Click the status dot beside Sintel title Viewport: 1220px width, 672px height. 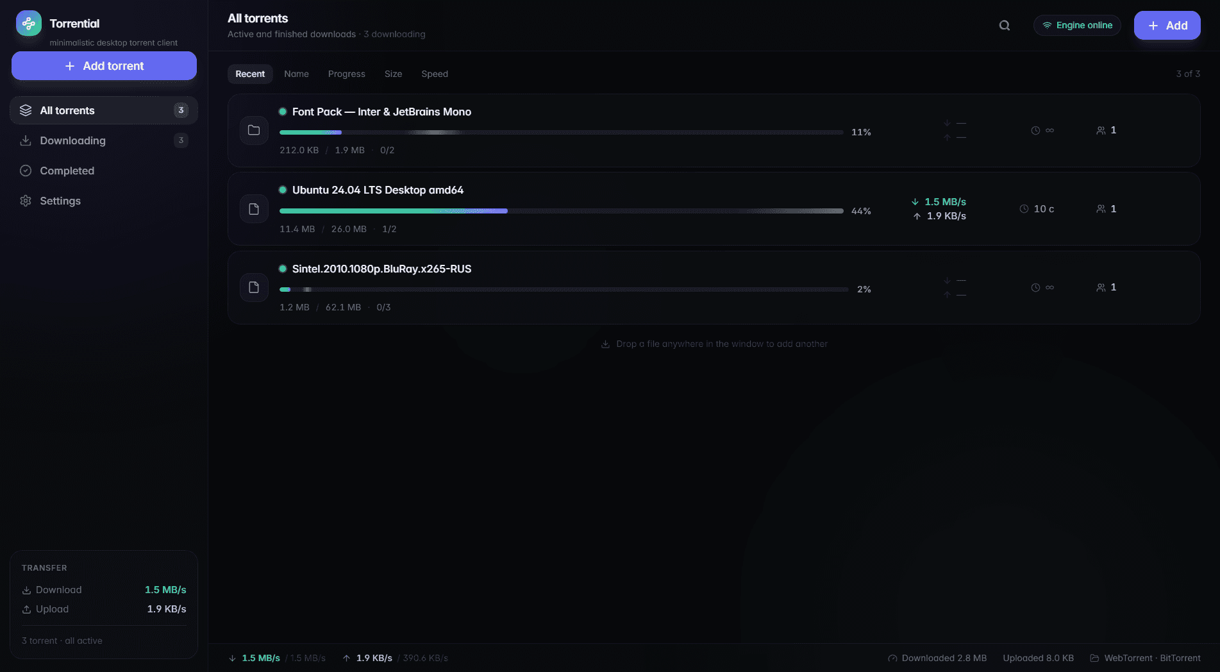pyautogui.click(x=283, y=269)
